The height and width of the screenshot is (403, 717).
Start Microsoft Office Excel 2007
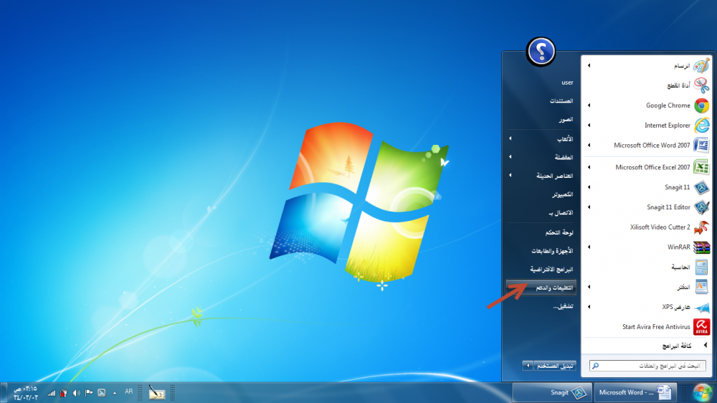tap(652, 167)
